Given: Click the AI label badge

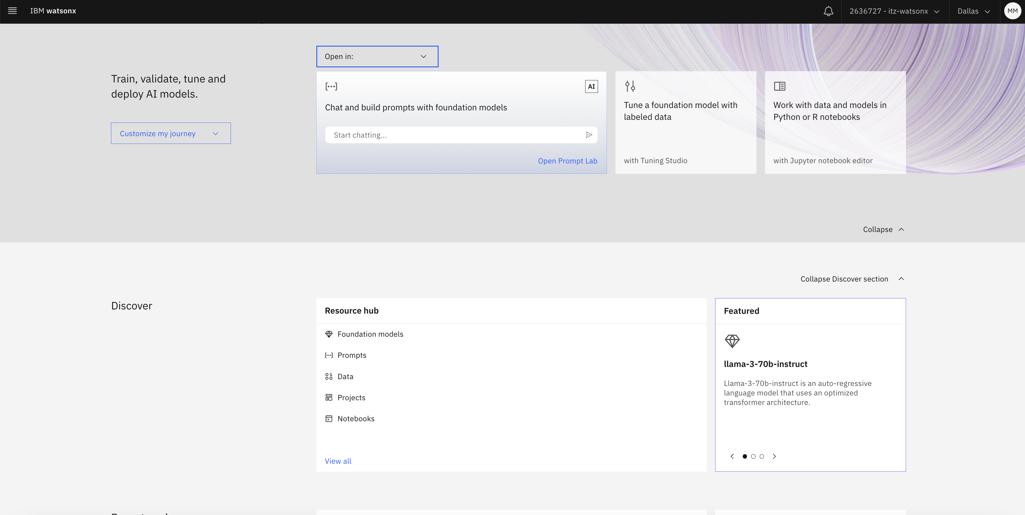Looking at the screenshot, I should pyautogui.click(x=591, y=86).
